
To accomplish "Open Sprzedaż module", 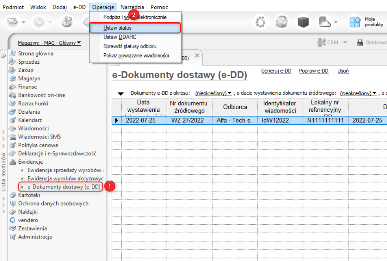I will pos(28,62).
